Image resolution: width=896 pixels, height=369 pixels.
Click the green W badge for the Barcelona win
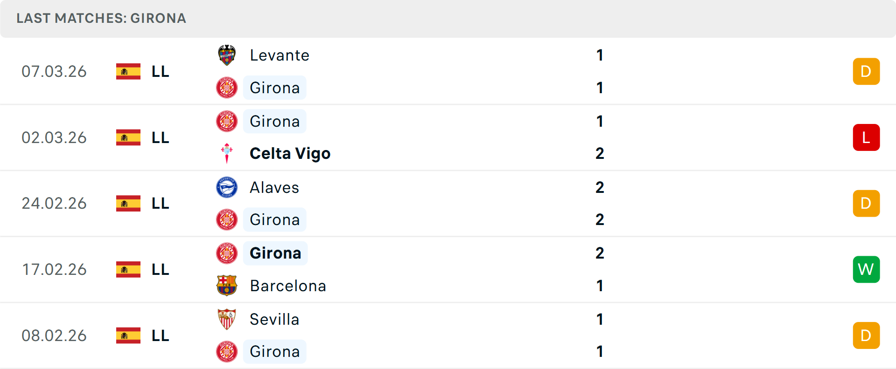coord(866,269)
